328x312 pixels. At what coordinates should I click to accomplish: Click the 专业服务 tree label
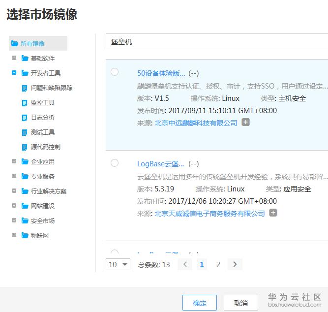(x=43, y=176)
